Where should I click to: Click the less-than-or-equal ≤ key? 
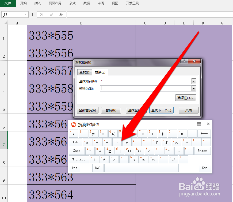(113, 134)
